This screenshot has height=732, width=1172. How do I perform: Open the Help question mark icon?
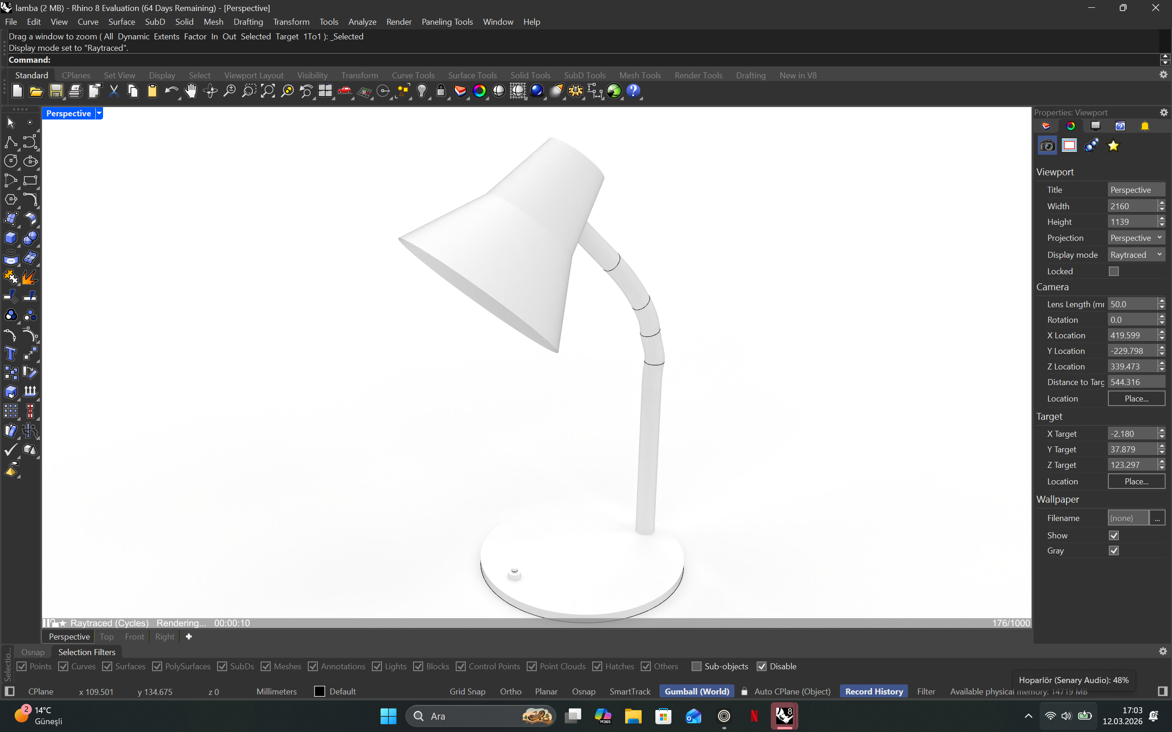633,91
